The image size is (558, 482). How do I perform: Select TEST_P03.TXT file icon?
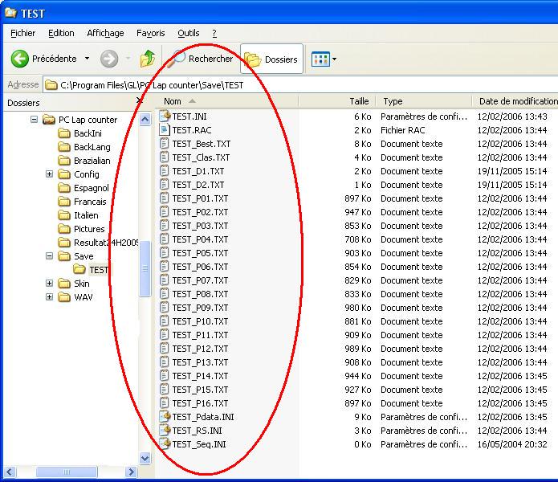point(164,226)
